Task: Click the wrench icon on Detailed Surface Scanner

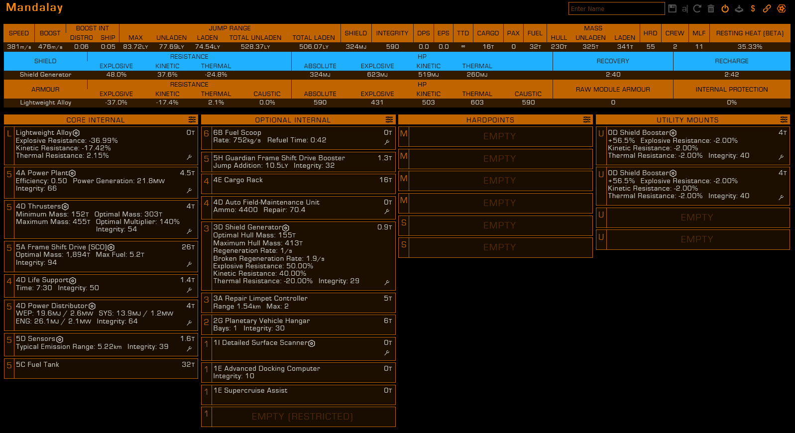Action: [x=387, y=353]
